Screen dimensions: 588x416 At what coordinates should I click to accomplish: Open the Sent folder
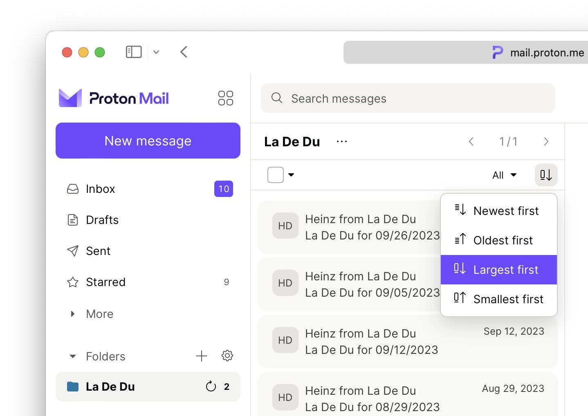(148, 251)
